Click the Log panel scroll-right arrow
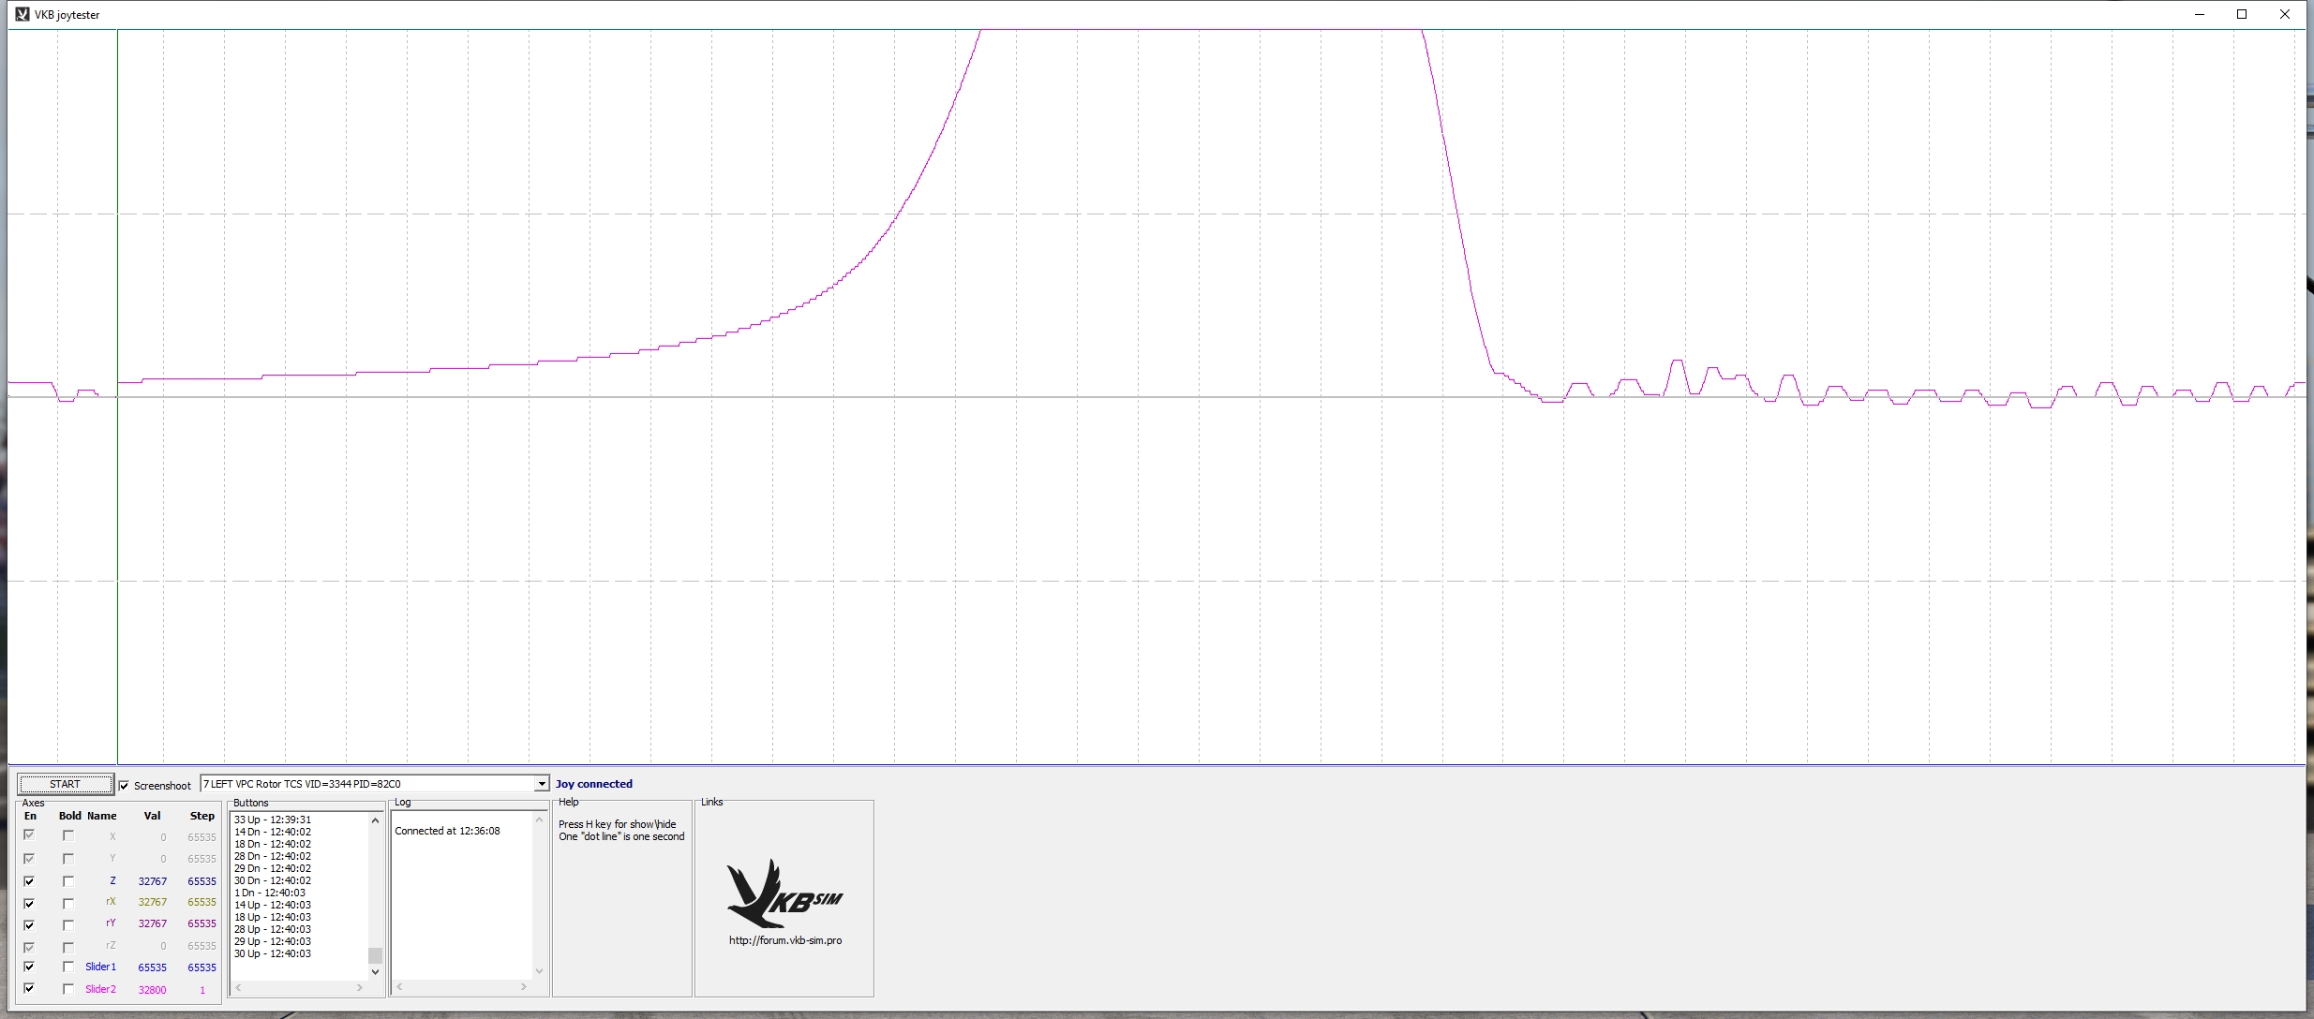This screenshot has width=2314, height=1019. coord(524,986)
